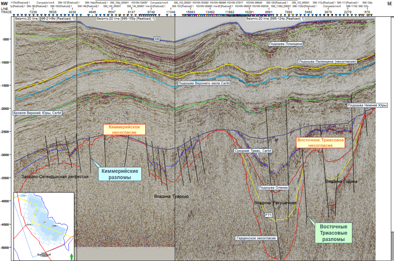The image size is (394, 261).
Task: Select the Подошва Верхнего мела Carbt label
Action: click(204, 83)
